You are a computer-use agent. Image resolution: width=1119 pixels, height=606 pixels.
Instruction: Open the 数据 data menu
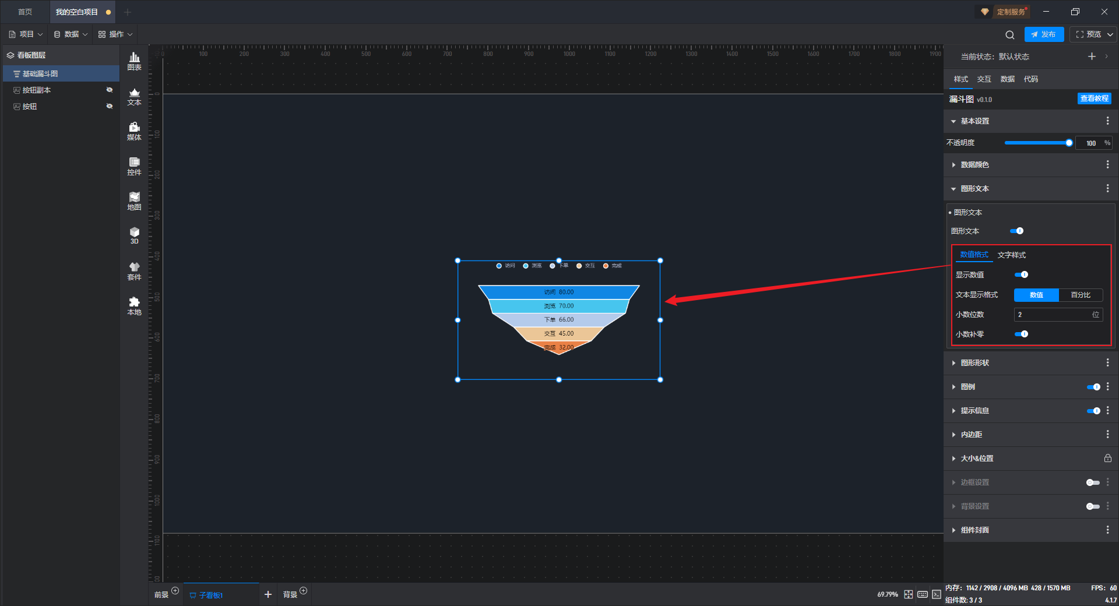[x=71, y=34]
